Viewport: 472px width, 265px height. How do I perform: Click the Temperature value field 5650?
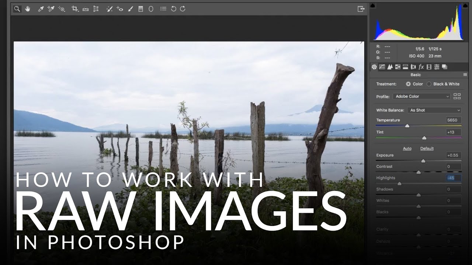(453, 120)
